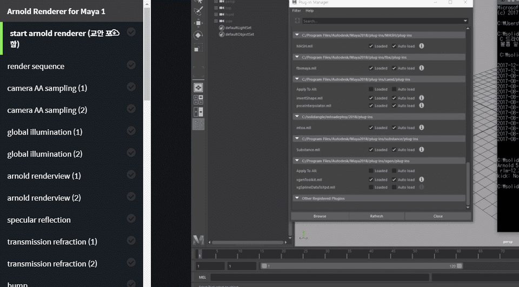Toggle Loaded checkbox for mtoa.mll
519x287 pixels.
point(371,128)
